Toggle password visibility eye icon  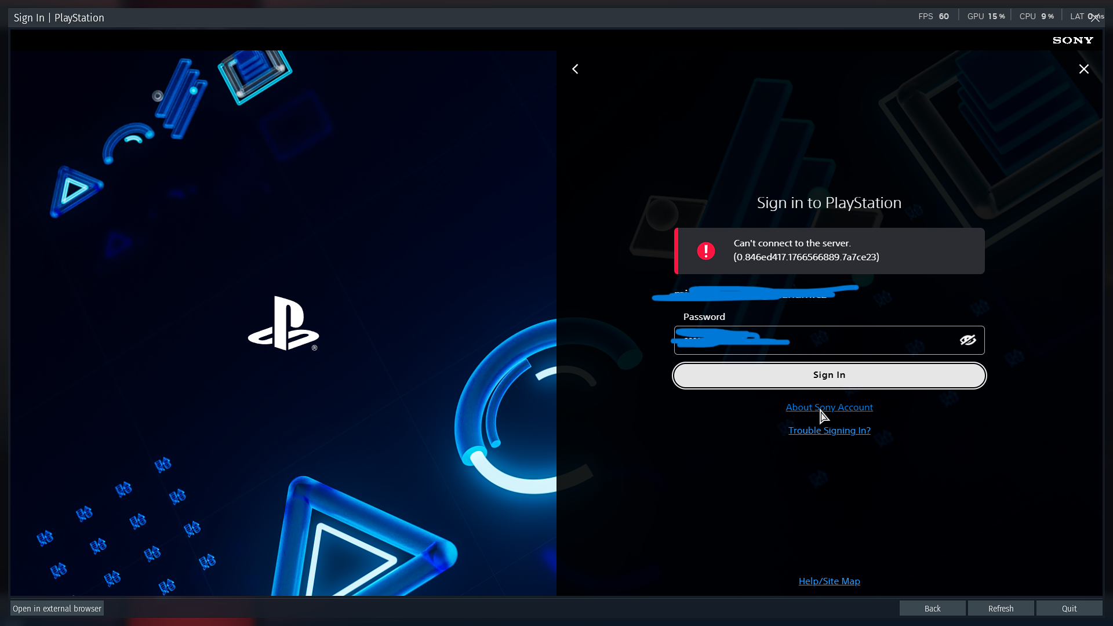pyautogui.click(x=967, y=340)
